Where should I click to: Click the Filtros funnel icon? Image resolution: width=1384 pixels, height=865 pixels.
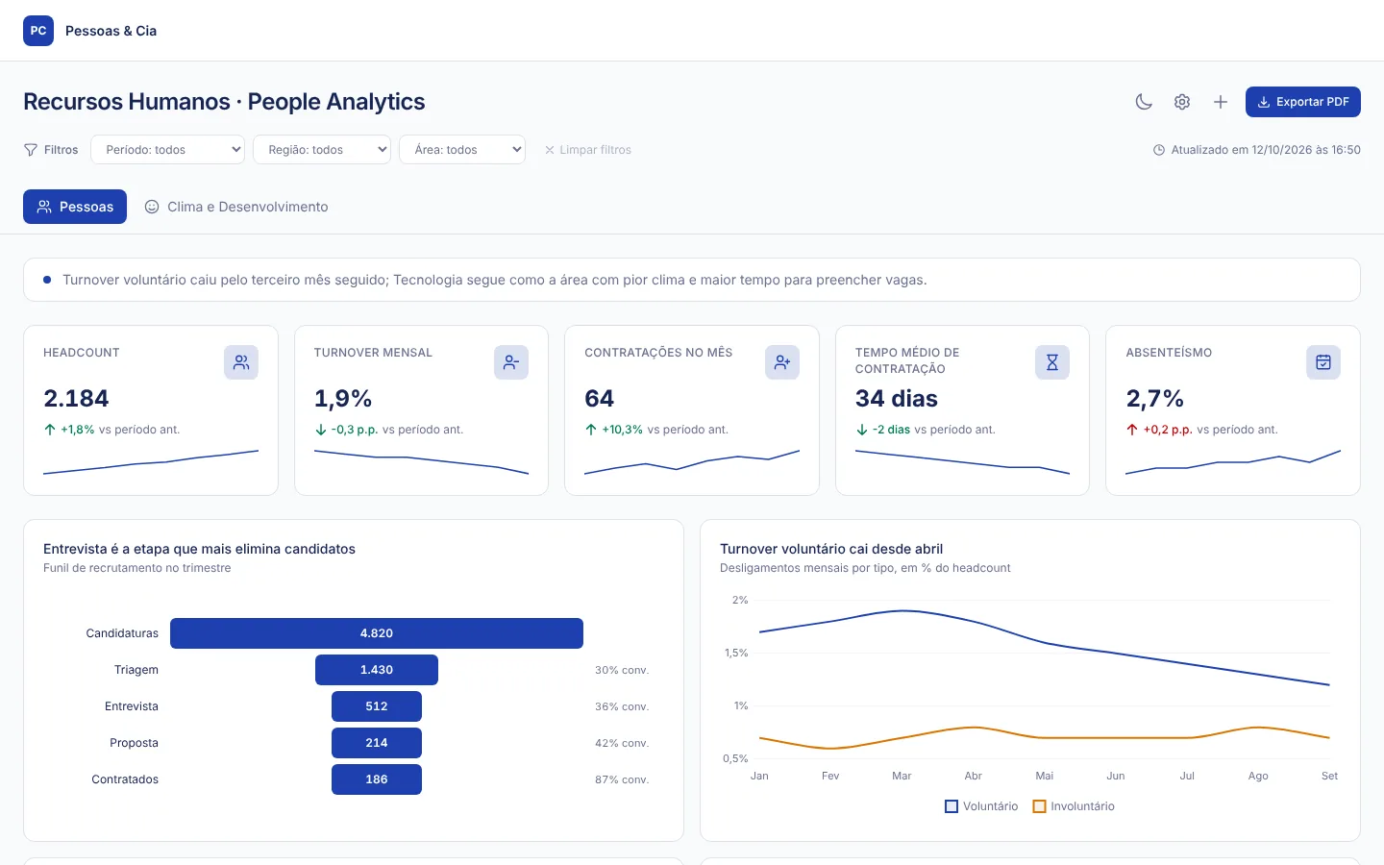(31, 150)
